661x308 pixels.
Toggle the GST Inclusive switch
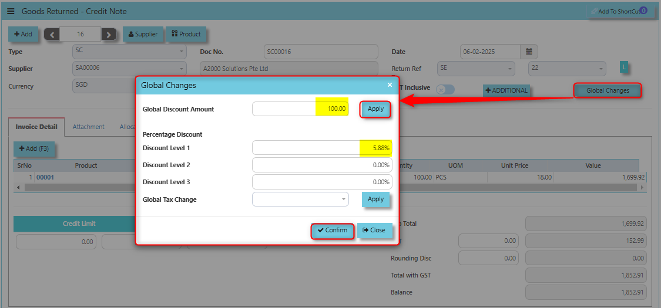tap(445, 90)
